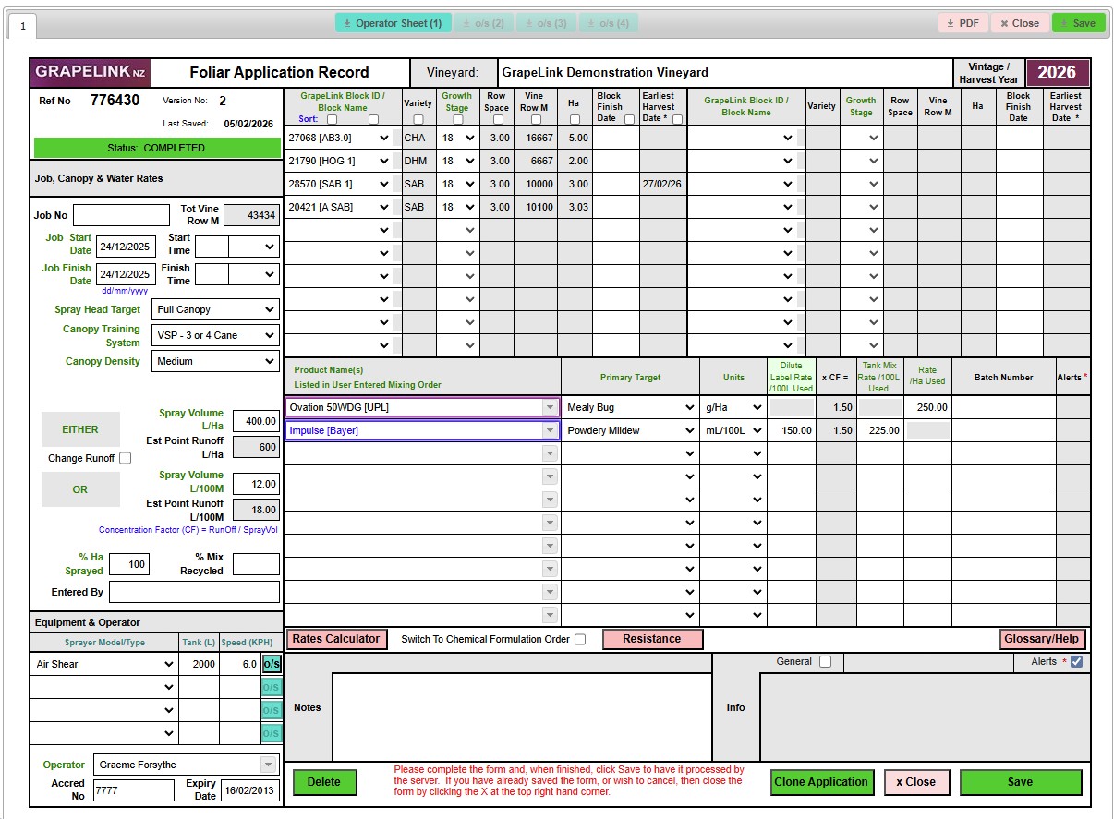
Task: Click Clone Application button
Action: (821, 782)
